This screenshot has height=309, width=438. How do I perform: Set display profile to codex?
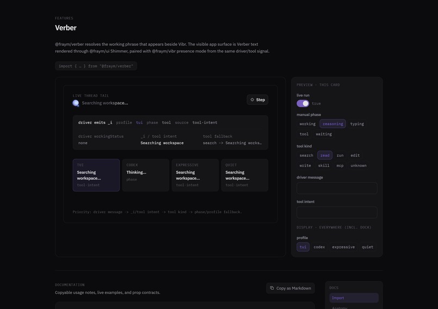319,247
